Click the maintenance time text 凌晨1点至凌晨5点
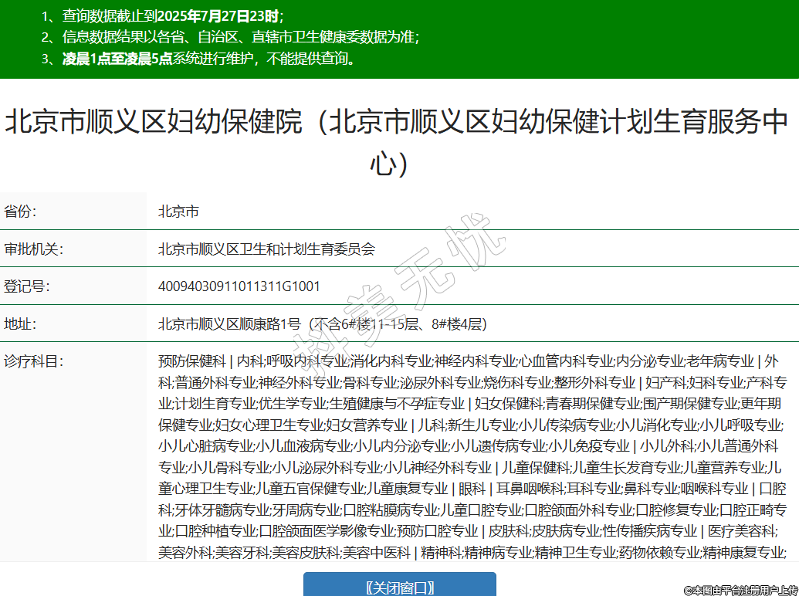The height and width of the screenshot is (596, 799). tap(117, 59)
